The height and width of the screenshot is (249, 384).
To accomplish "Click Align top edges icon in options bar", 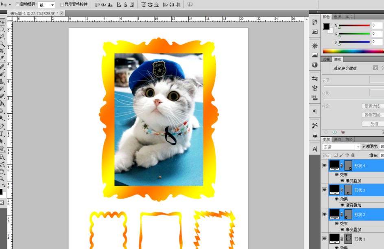I will click(x=97, y=4).
